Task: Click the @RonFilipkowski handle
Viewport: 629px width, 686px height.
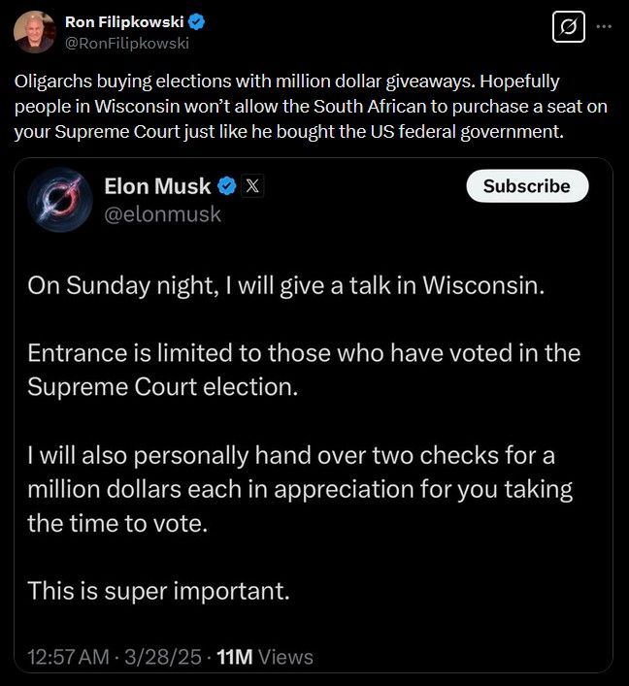Action: pyautogui.click(x=126, y=42)
